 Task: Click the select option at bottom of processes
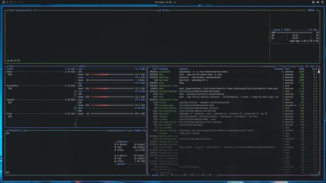tap(155, 175)
